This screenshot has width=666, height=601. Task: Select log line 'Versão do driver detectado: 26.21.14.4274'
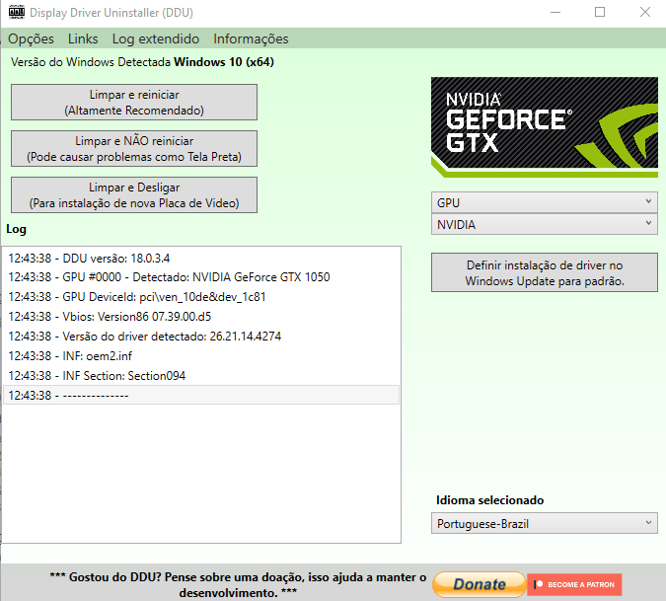point(201,337)
